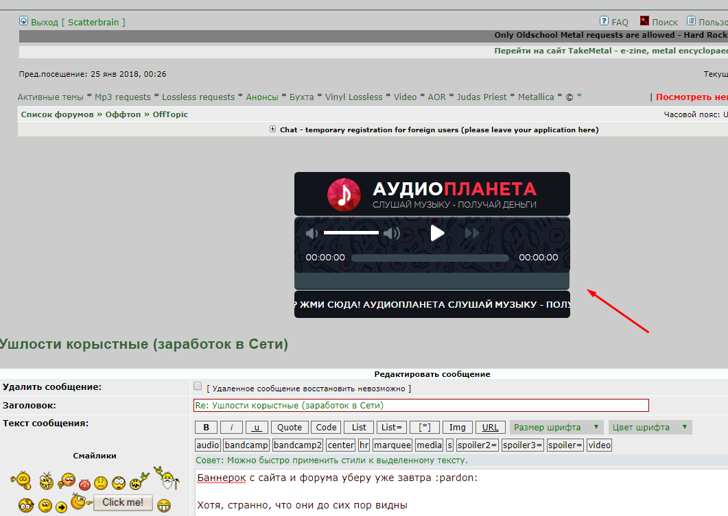
Task: Insert the bearded old-man smiley with cane
Action: 166,478
